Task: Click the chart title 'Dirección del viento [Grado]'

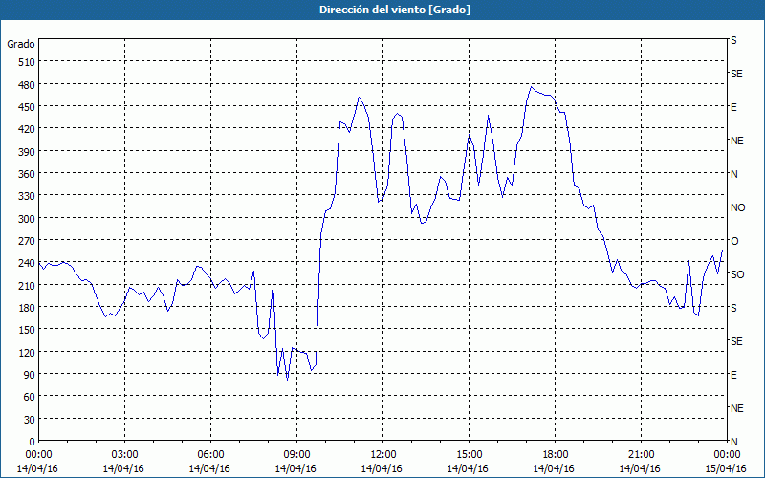Action: tap(395, 10)
